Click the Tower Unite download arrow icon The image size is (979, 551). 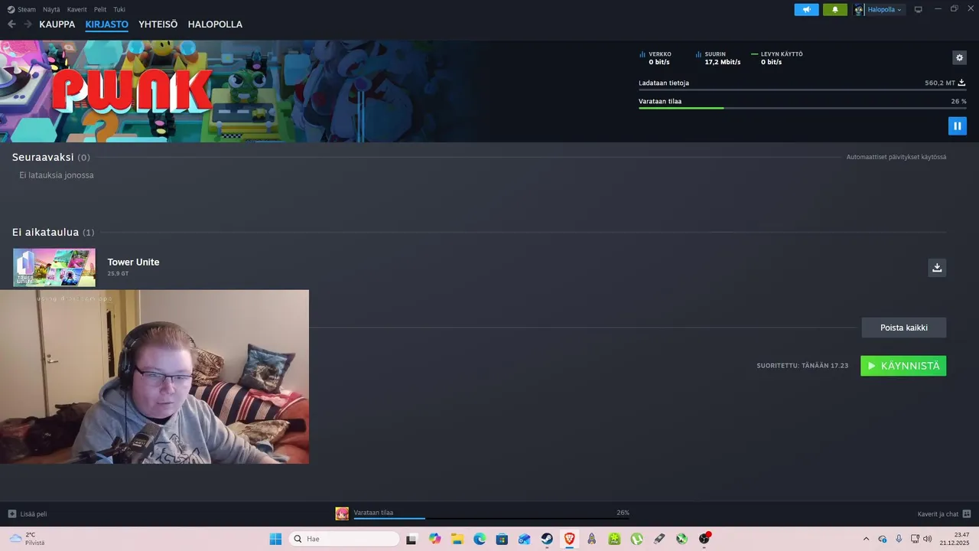pos(937,267)
